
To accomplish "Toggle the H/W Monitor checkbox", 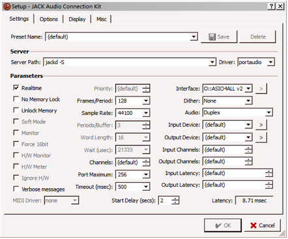I will (16, 155).
